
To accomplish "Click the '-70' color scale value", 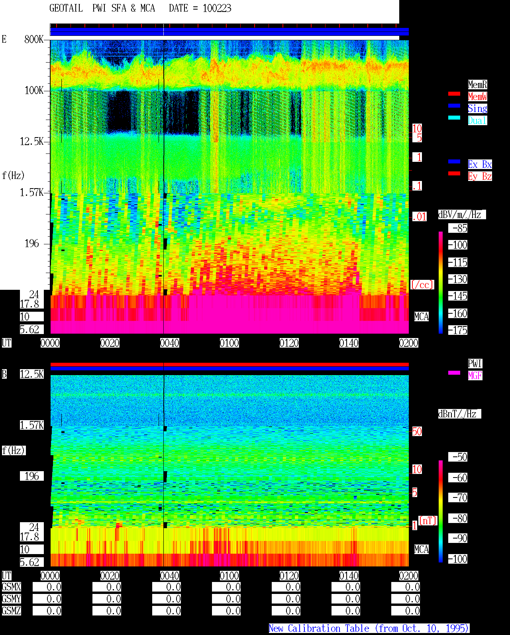I will click(x=458, y=497).
